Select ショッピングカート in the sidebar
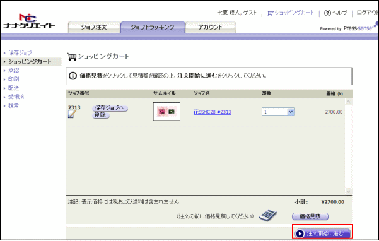379x241 pixels. [x=30, y=61]
